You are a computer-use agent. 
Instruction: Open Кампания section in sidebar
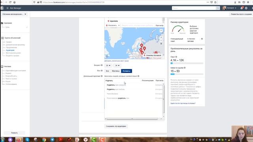[8, 23]
